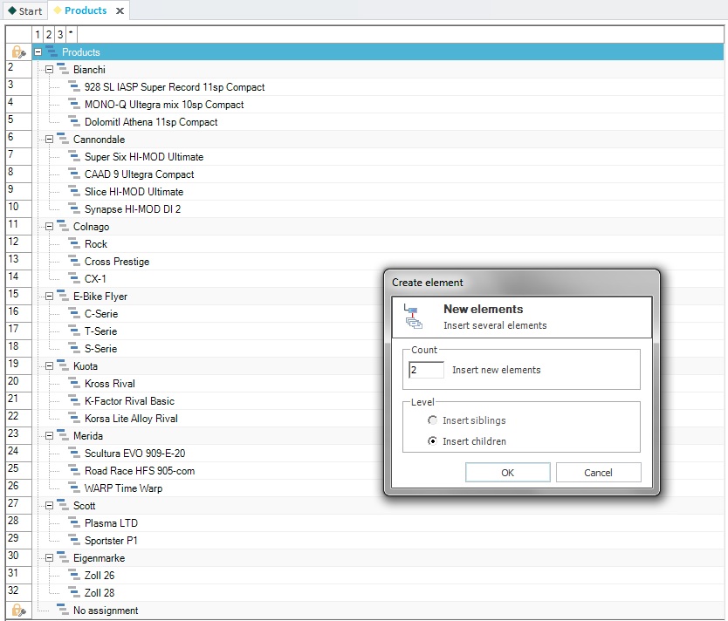
Task: Collapse the Bianchi branch
Action: click(49, 70)
